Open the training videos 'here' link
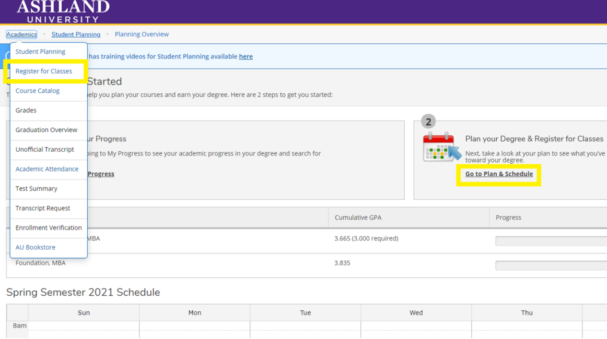The image size is (607, 339). (246, 57)
